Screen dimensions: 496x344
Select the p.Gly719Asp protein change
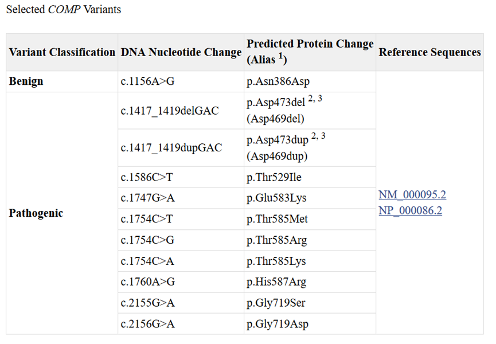278,324
